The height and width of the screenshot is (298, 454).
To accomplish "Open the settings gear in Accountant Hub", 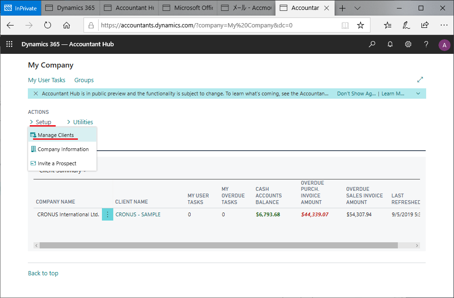I will tap(408, 44).
